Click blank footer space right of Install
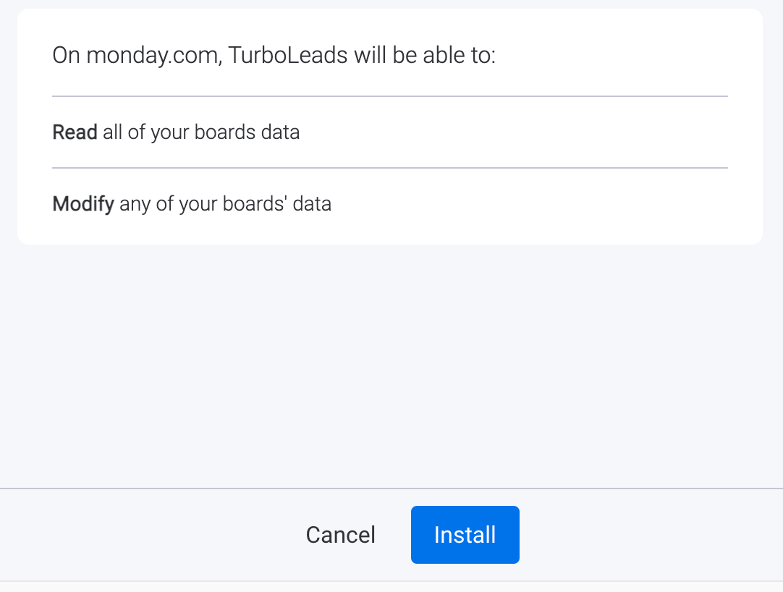The width and height of the screenshot is (783, 592). (651, 535)
